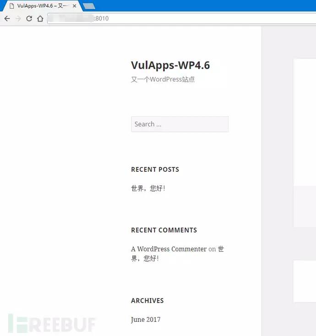Open the VulApps-WP4.6 site title link
This screenshot has height=336, width=316.
[170, 65]
